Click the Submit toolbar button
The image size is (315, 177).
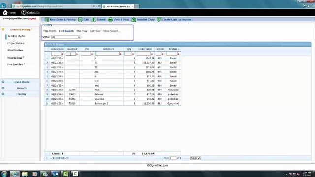point(98,20)
